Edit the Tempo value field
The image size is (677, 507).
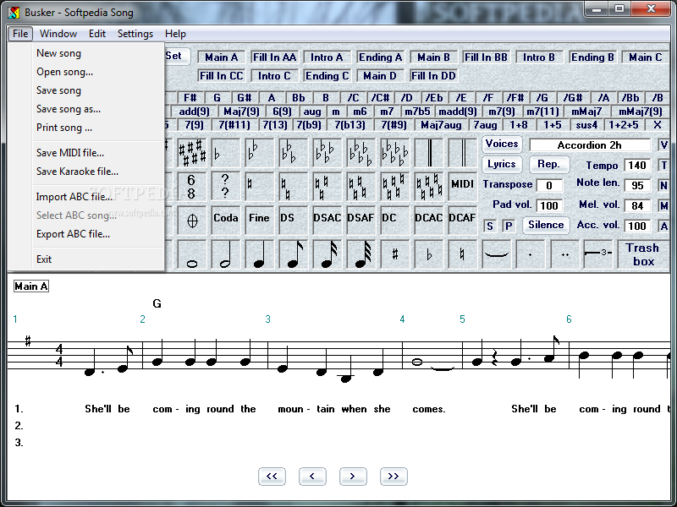(x=637, y=166)
